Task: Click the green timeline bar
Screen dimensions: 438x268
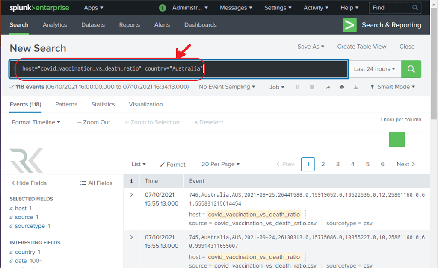Action: point(397,140)
